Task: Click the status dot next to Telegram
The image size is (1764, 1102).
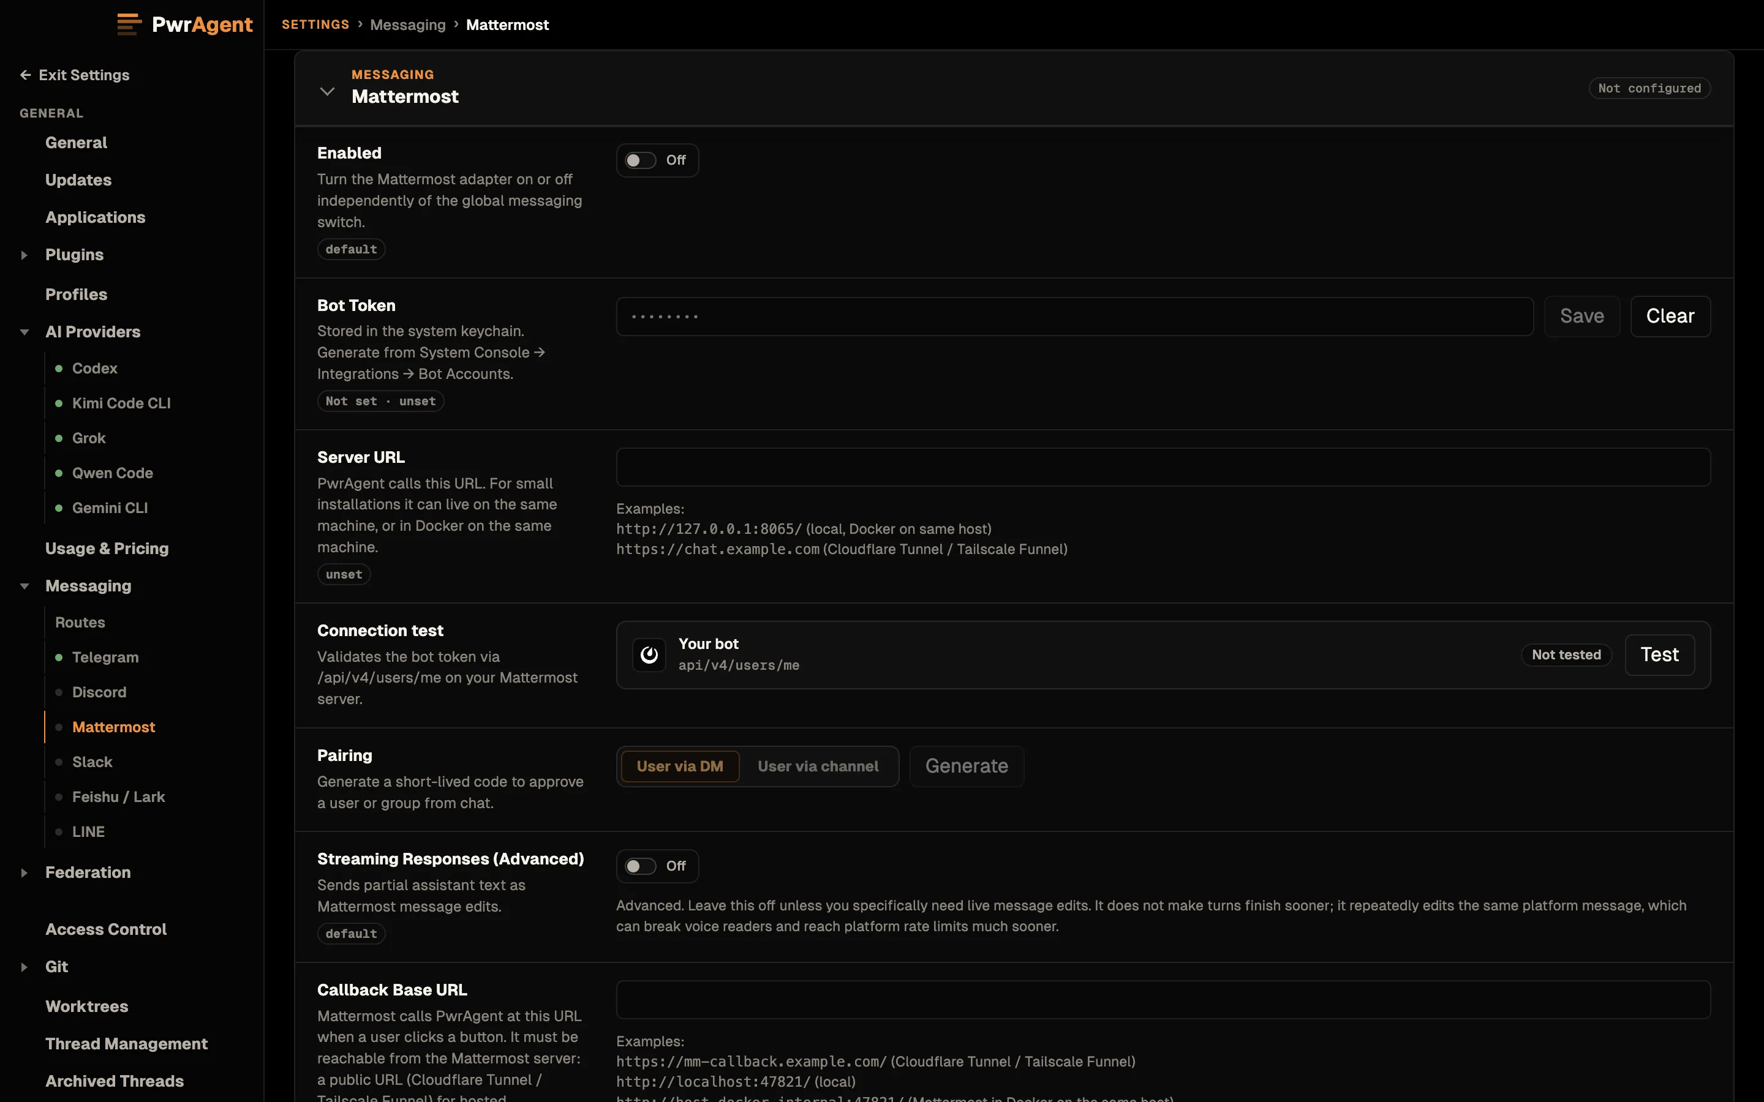Action: 59,658
